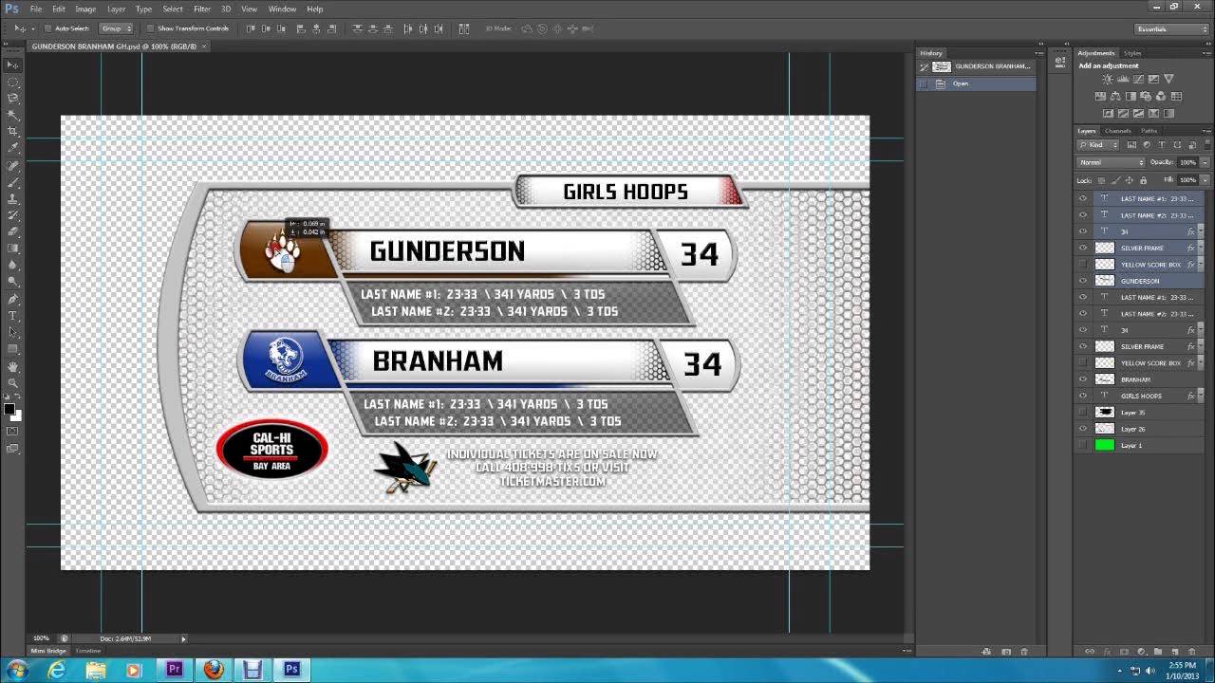Hide the GUNDERSON layer
The width and height of the screenshot is (1215, 683).
(x=1082, y=281)
